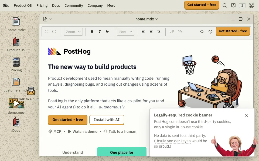Play the demo.mov desktop video
The image size is (259, 161).
(16, 103)
